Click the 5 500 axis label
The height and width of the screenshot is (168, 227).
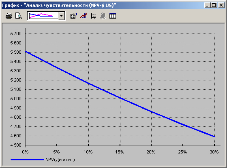pos(16,52)
